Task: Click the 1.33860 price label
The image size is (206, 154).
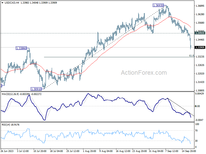Action: pos(21,48)
